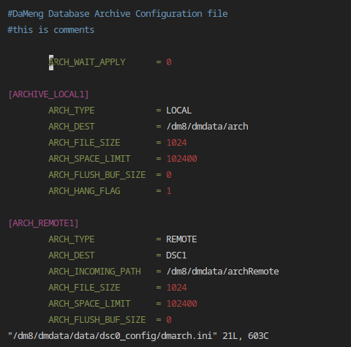Click ARCH_SPACE_LIMIT under ARCHIVE_LOCAL1
This screenshot has width=351, height=347.
pyautogui.click(x=89, y=159)
